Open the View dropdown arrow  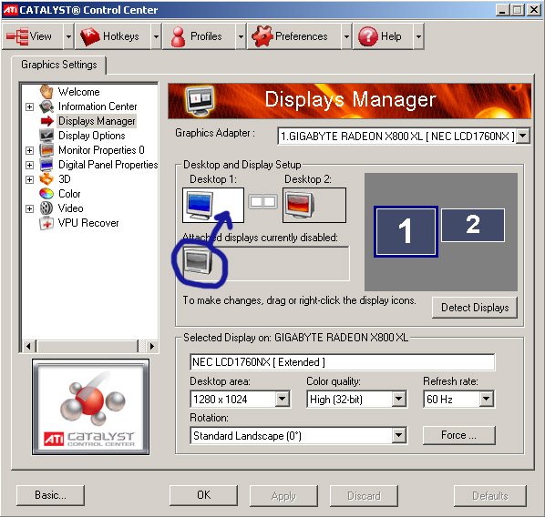click(68, 36)
